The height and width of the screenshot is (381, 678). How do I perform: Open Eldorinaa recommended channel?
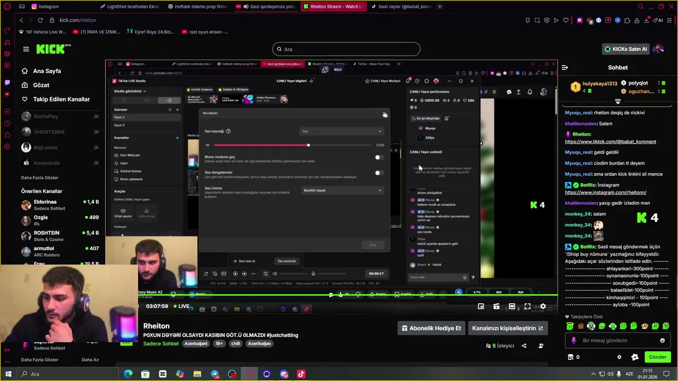pyautogui.click(x=60, y=205)
